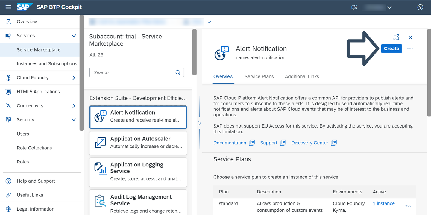Click the Create button
Image resolution: width=431 pixels, height=215 pixels.
(391, 49)
